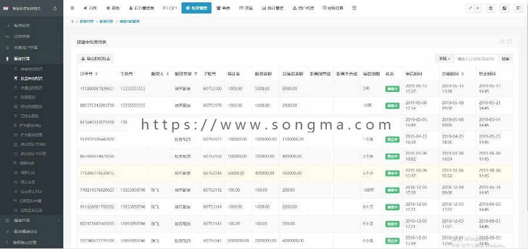
Task: Click order number 415980097809651
Action: (97, 88)
